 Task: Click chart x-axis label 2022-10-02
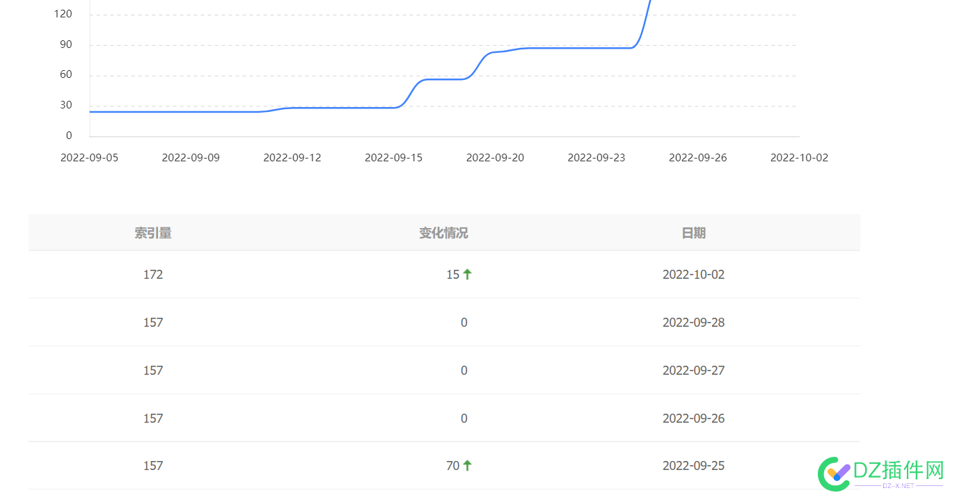click(x=799, y=158)
